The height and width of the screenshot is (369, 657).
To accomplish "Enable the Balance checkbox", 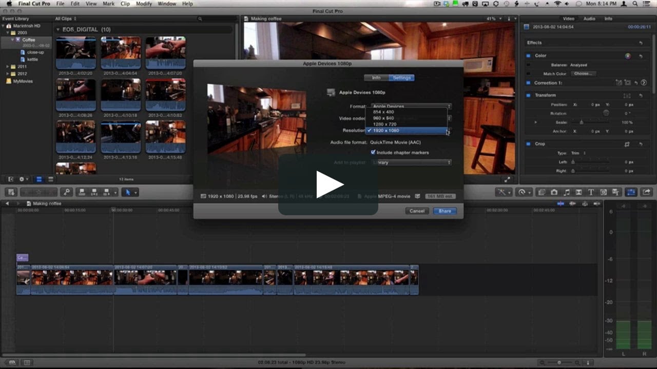I will [529, 65].
